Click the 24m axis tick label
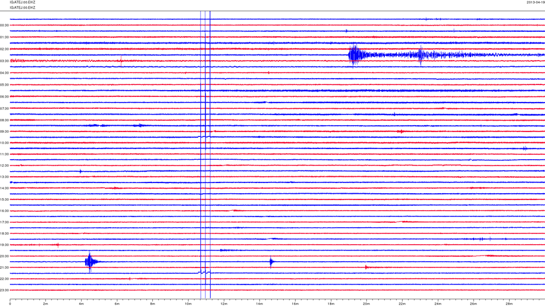This screenshot has height=306, width=545. [x=438, y=304]
